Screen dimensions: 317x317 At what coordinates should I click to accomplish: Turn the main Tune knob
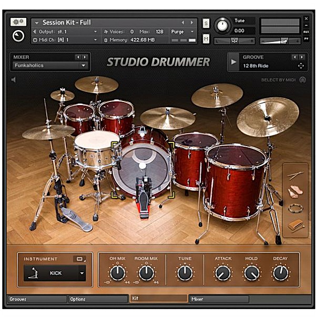pyautogui.click(x=222, y=26)
